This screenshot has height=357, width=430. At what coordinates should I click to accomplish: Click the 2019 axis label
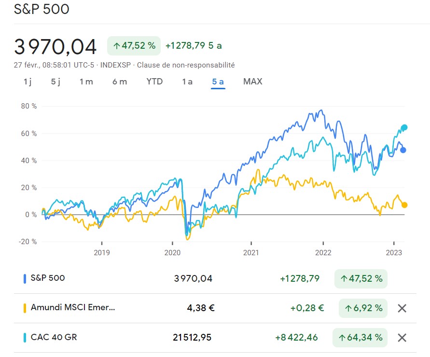click(102, 252)
